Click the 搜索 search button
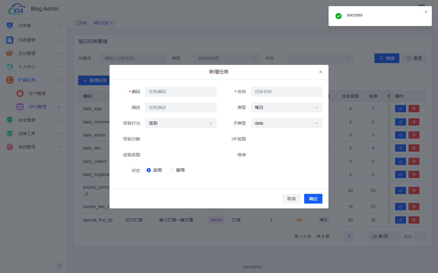Screen dimensions: 438x273 click(387, 58)
